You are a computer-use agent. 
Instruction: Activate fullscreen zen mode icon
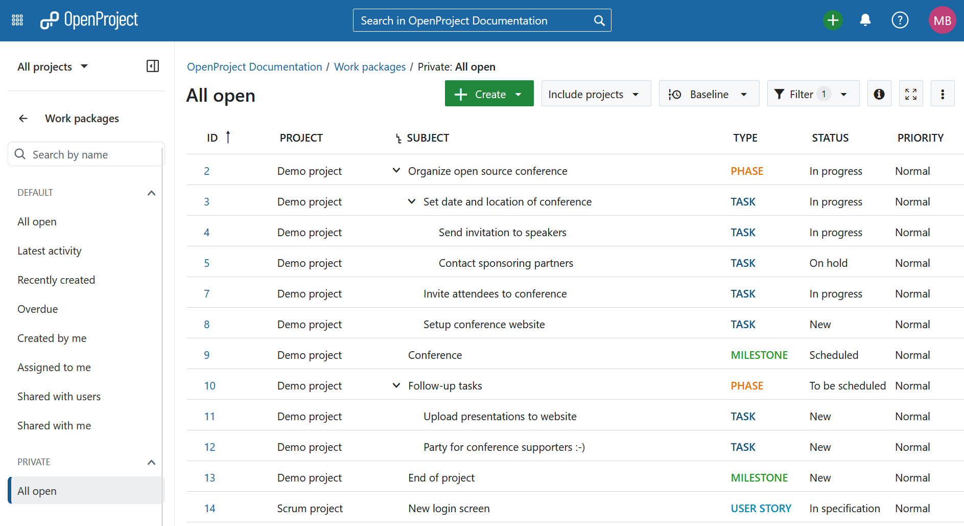point(911,94)
